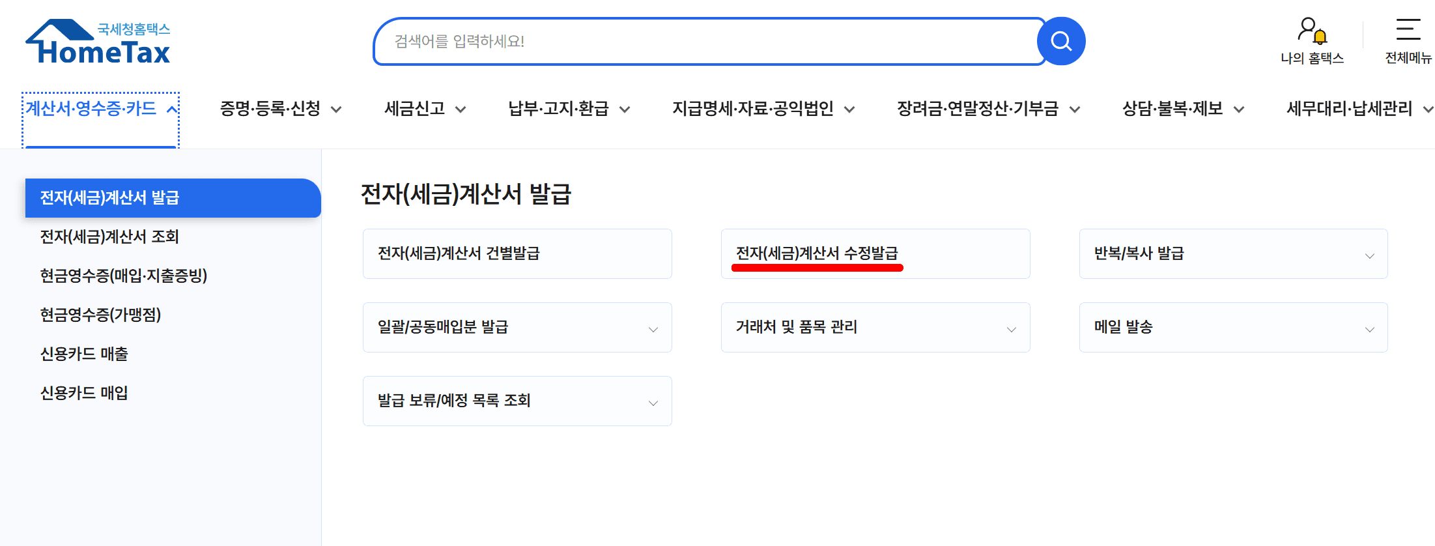The width and height of the screenshot is (1435, 546).
Task: Click 전자(세금)계산서 수정발급
Action: coord(875,253)
